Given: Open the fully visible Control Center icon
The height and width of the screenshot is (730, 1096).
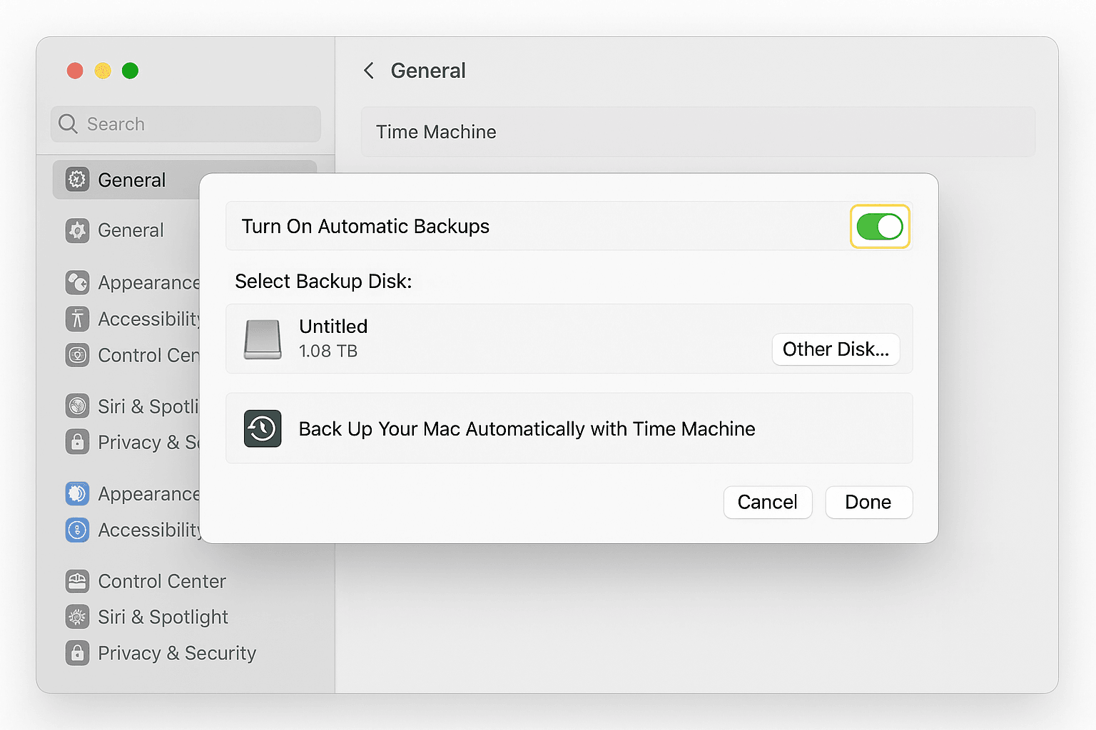Looking at the screenshot, I should click(x=77, y=581).
